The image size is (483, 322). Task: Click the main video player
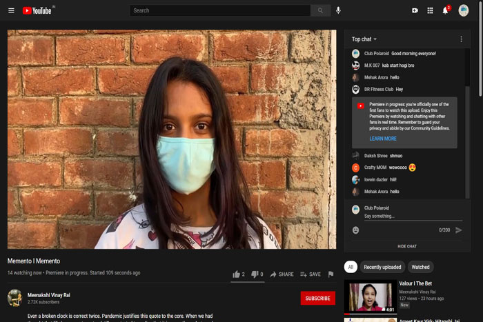(172, 139)
